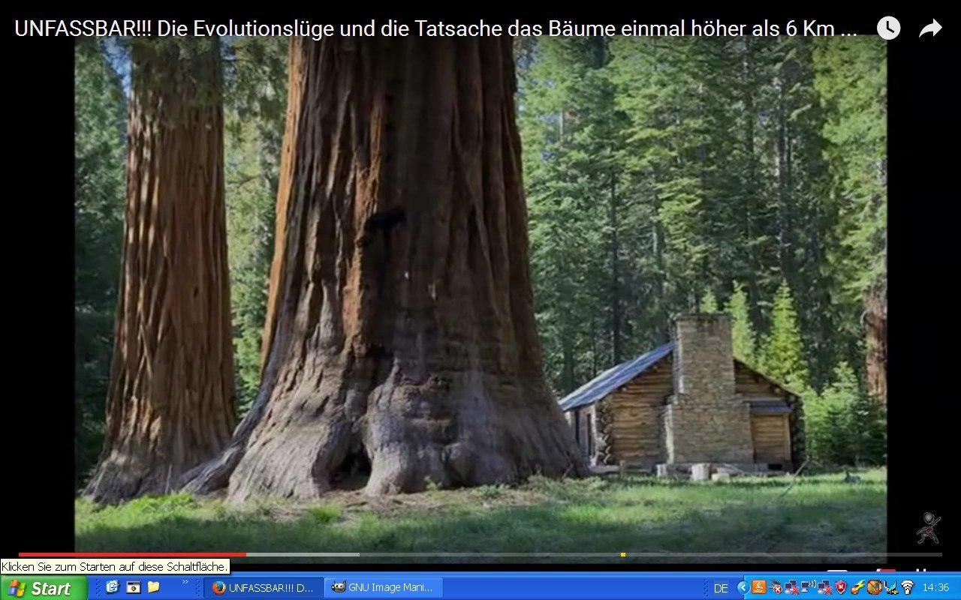
Task: Jump to the yellow marker on the timeline
Action: 623,554
